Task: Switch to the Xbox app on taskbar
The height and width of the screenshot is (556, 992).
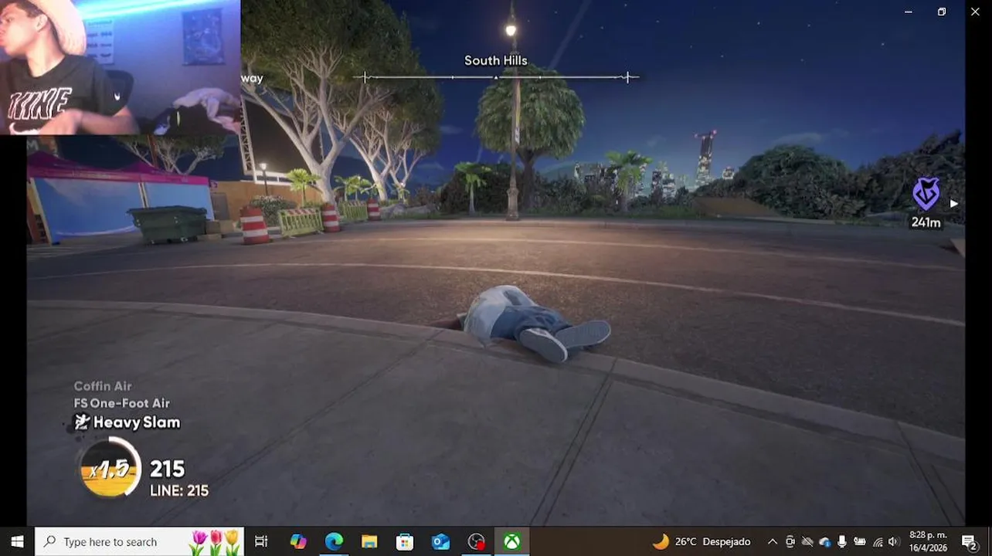Action: 512,541
